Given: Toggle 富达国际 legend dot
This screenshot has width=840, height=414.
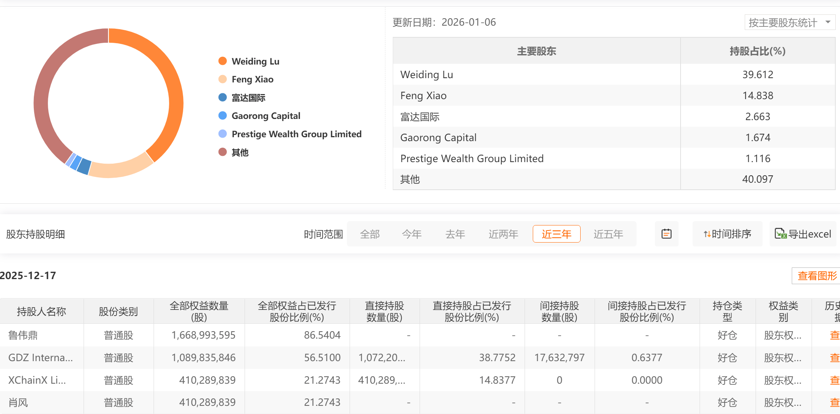Looking at the screenshot, I should (222, 98).
